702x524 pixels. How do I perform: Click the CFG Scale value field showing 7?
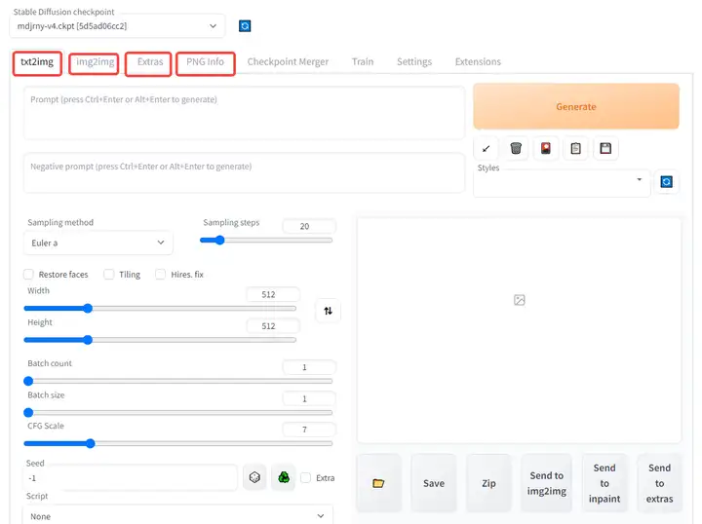[309, 430]
